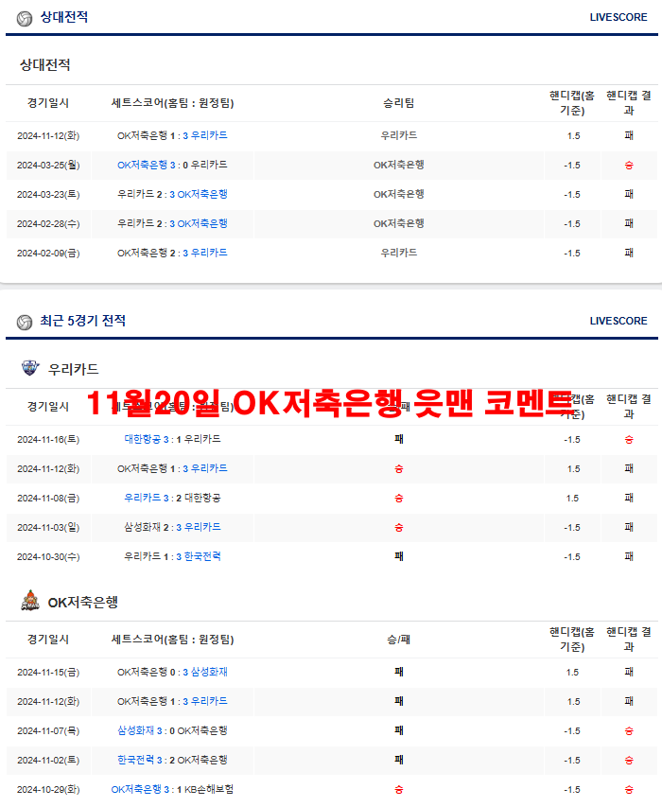This screenshot has width=662, height=807.
Task: Select the OK저축은행 link in the 2024-10-29 row
Action: pyautogui.click(x=136, y=789)
